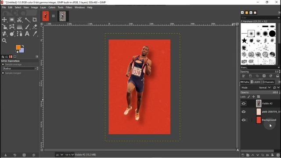Screen dimensions: 281x158
Task: Select the Rectangle Select tool
Action: coord(12,19)
